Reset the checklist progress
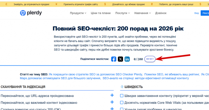Screen dimensions: 209x110 click(x=150, y=59)
